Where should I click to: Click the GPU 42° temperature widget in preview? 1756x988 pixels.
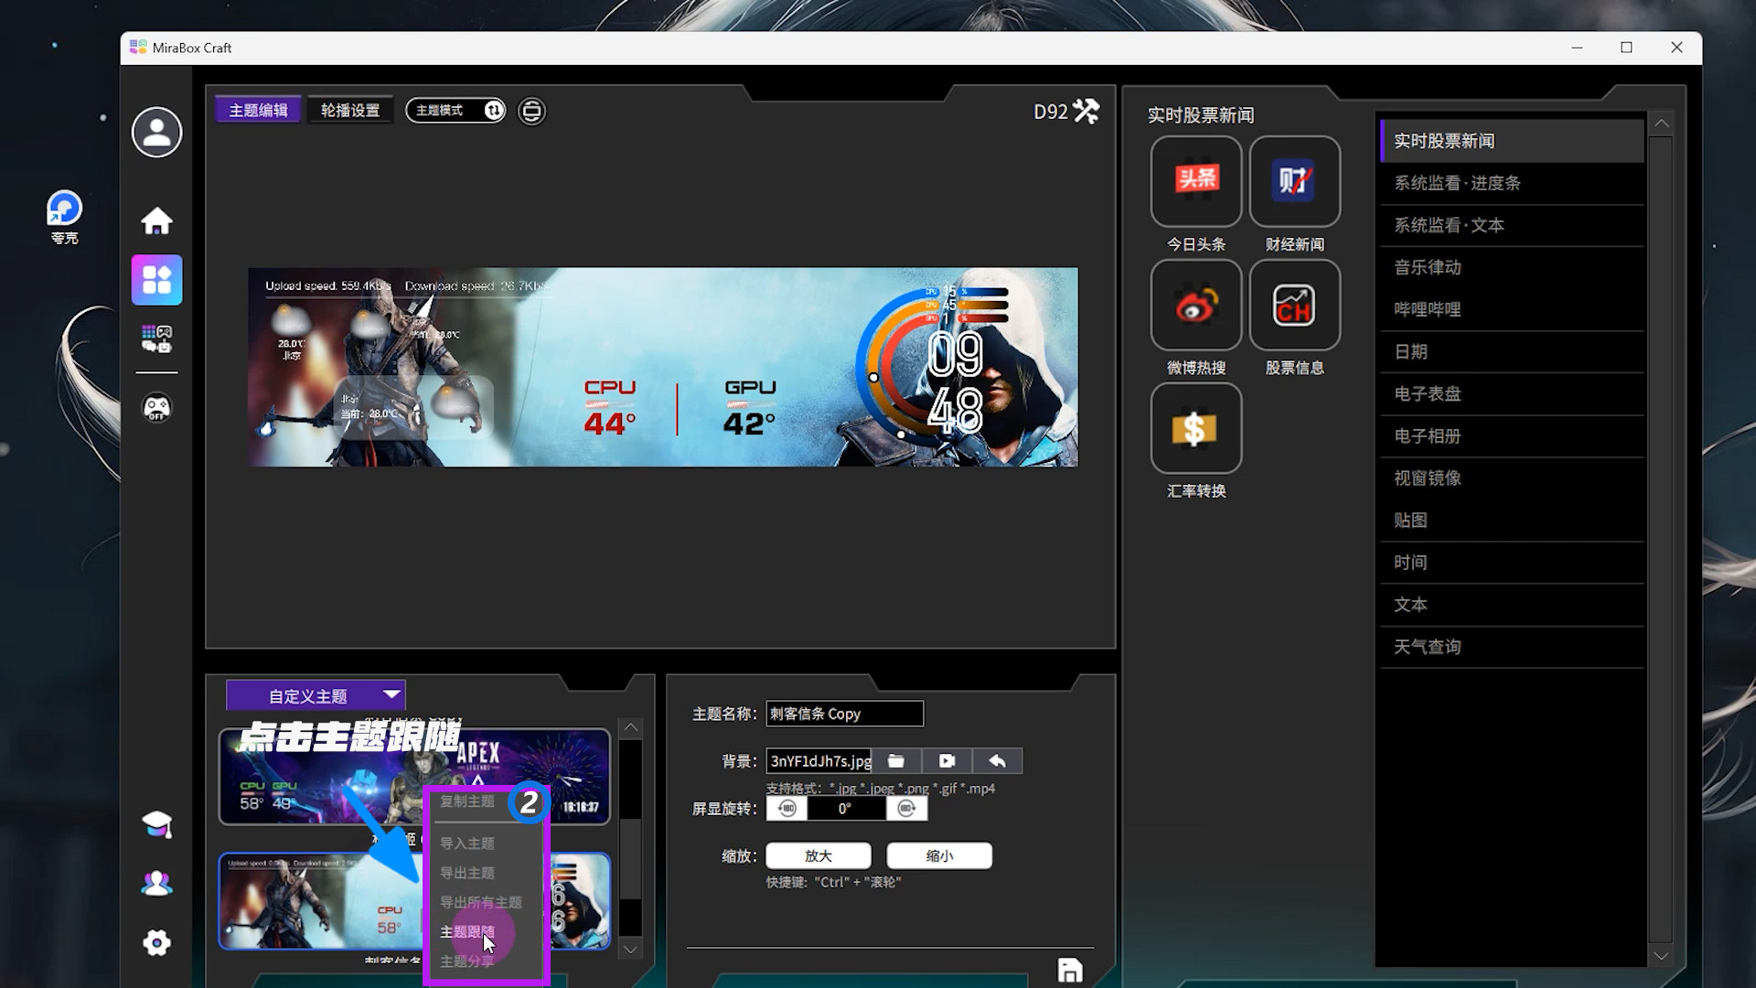pos(750,408)
